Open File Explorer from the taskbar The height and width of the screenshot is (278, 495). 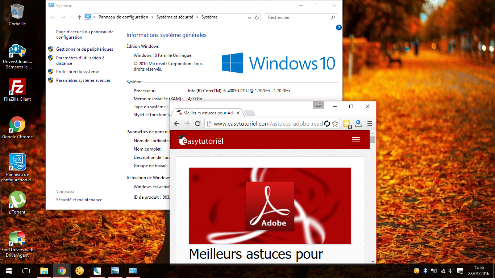[x=44, y=271]
